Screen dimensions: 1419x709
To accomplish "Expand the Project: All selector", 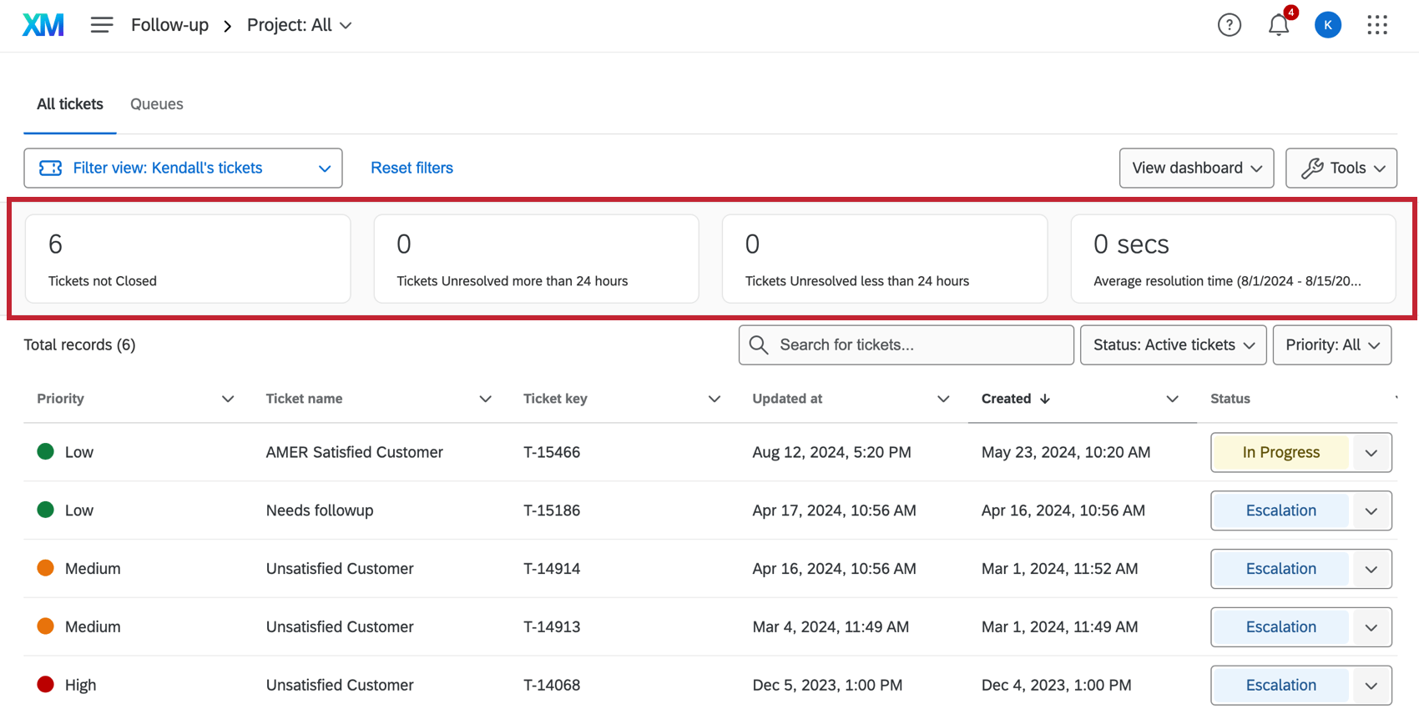I will (299, 25).
